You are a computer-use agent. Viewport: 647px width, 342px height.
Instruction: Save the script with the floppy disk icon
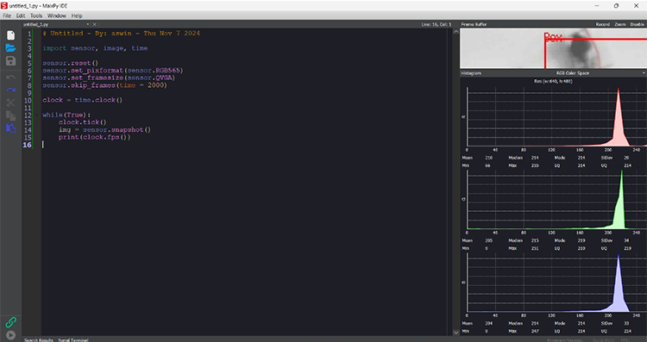click(10, 61)
